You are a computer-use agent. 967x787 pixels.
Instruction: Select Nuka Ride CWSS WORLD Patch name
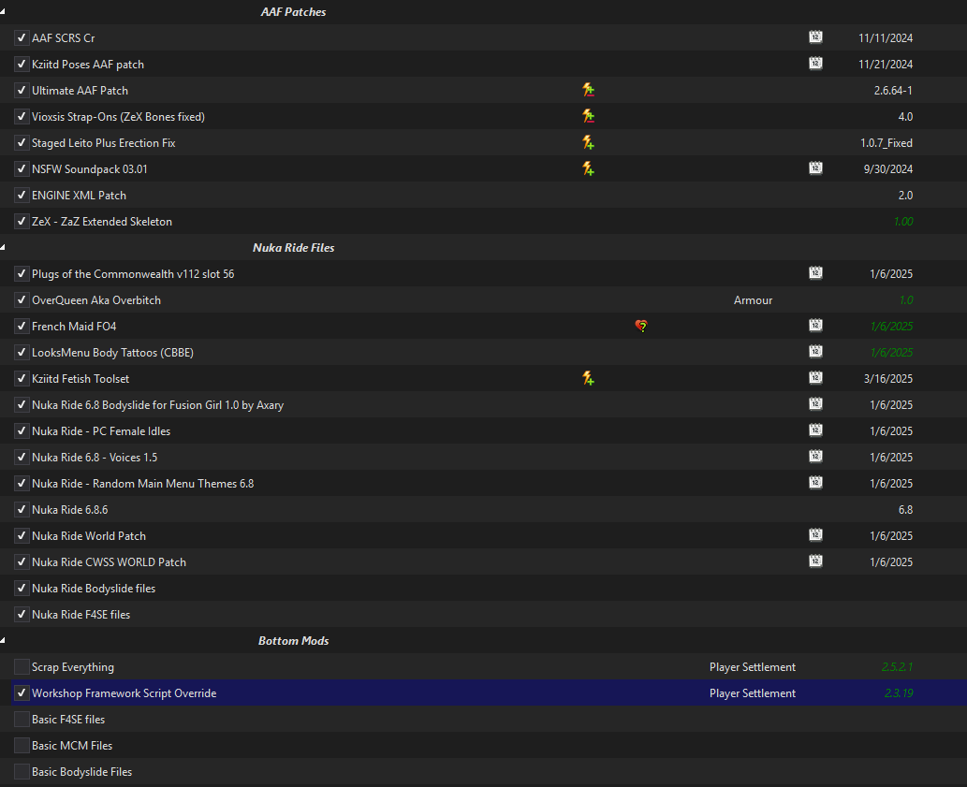click(x=110, y=562)
